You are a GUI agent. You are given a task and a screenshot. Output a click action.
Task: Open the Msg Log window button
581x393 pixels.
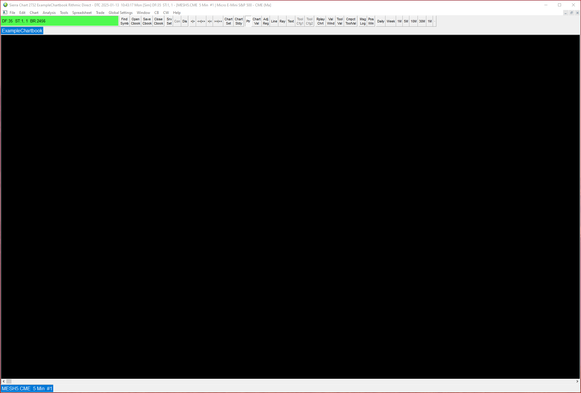pos(363,21)
